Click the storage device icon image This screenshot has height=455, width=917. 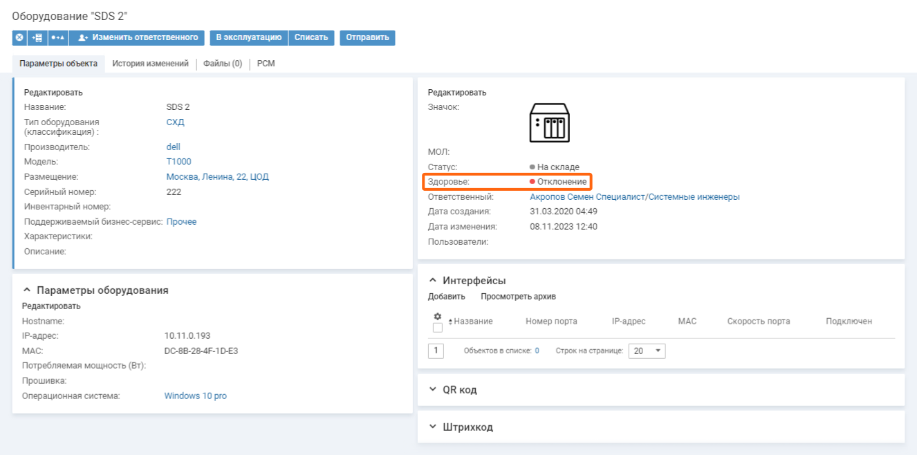coord(549,123)
